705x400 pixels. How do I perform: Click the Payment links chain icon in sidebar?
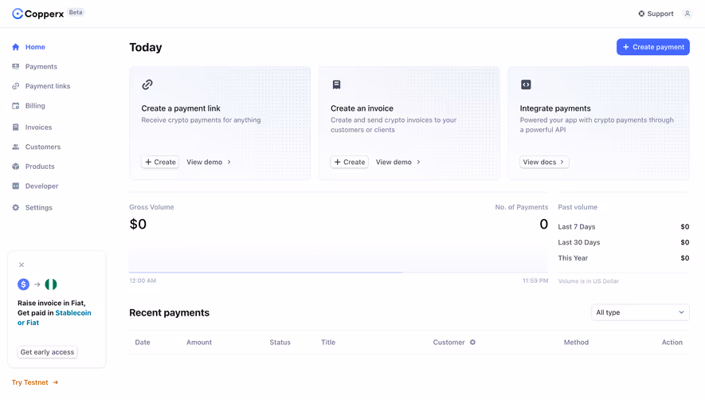pos(16,86)
